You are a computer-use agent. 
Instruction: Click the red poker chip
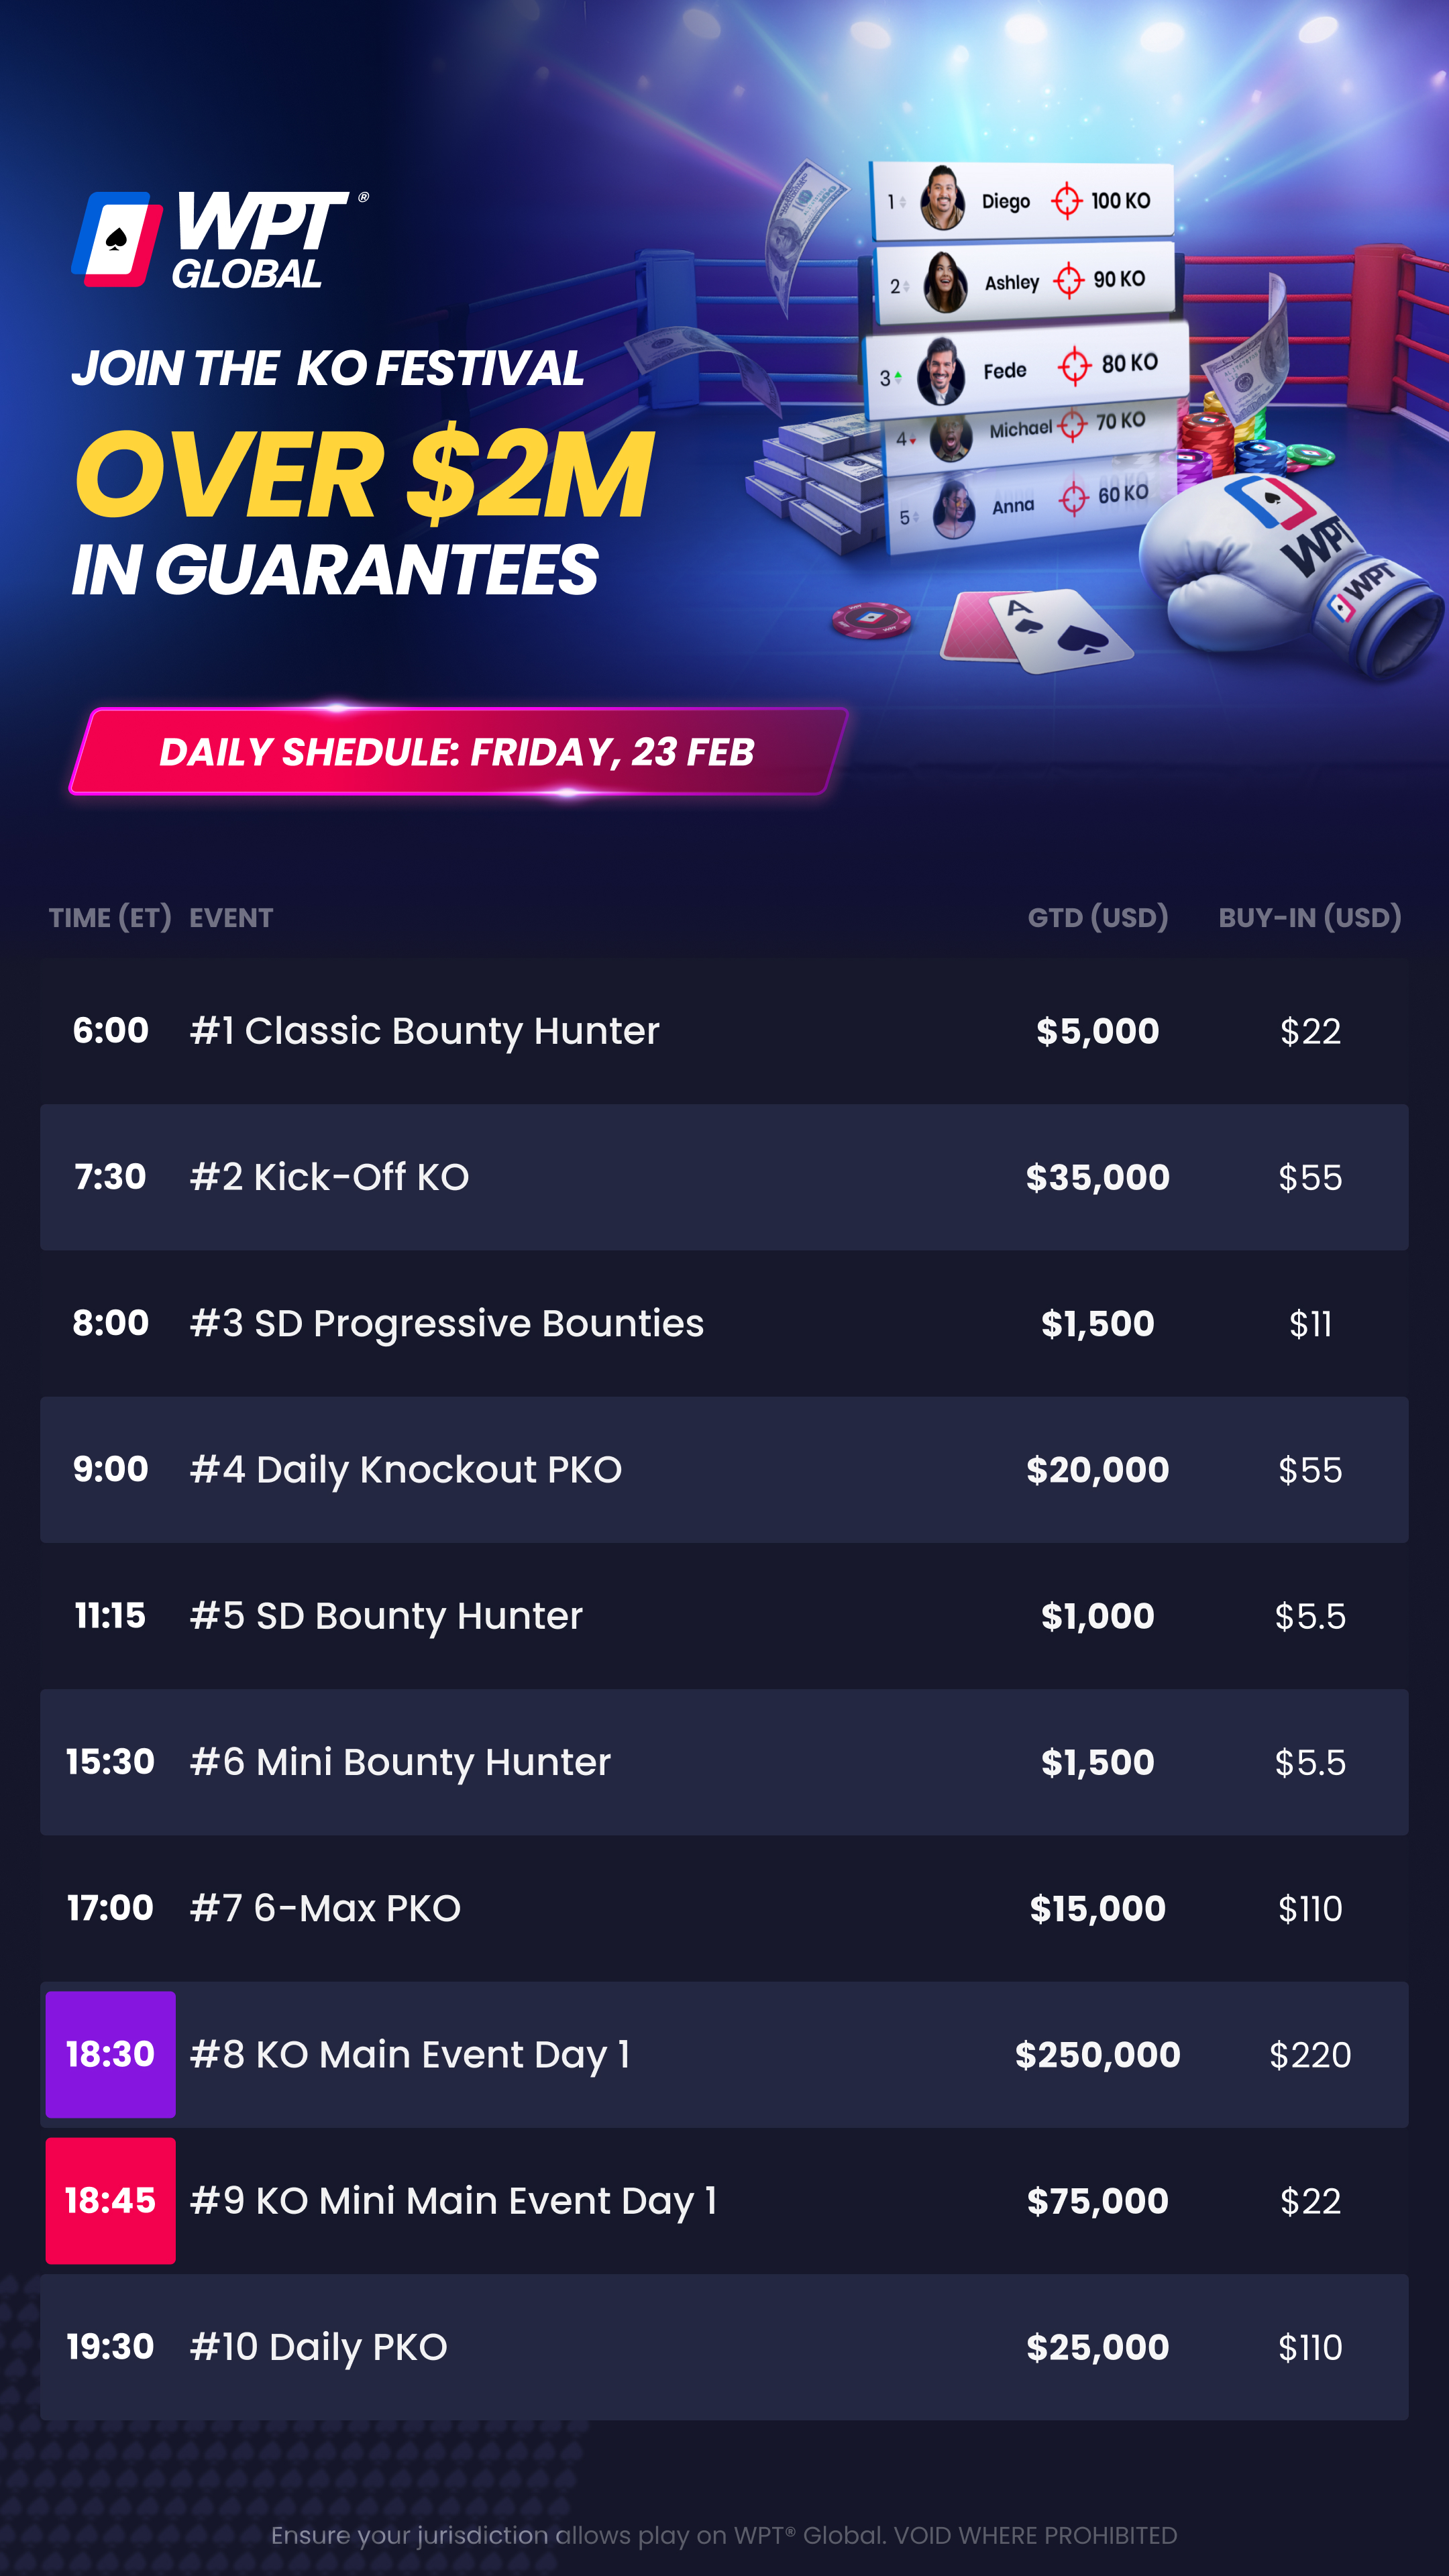pyautogui.click(x=871, y=620)
